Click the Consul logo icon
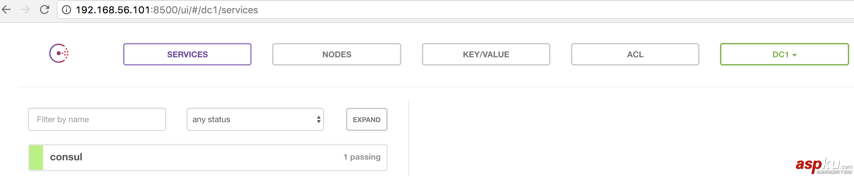Viewport: 854px width, 176px height. coord(59,54)
